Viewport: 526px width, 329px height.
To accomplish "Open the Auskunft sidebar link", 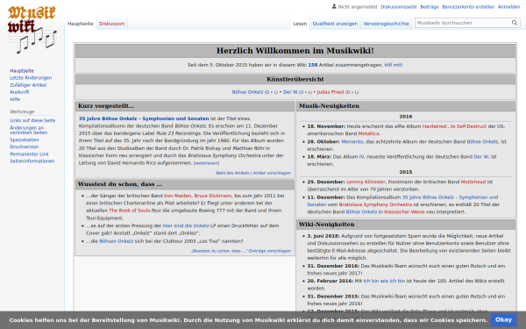I will 19,92.
